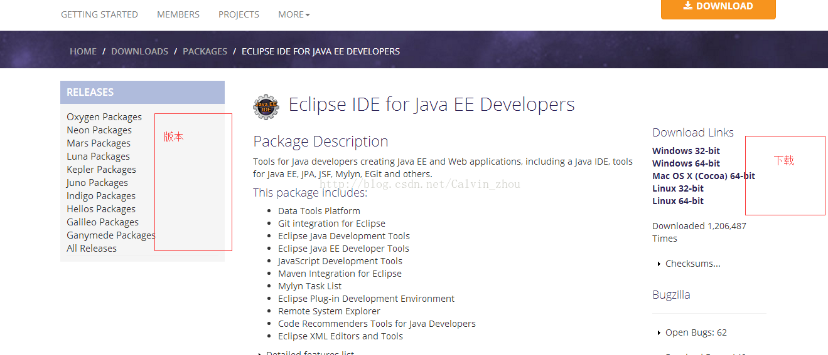Open the GETTING STARTED menu item

(99, 14)
